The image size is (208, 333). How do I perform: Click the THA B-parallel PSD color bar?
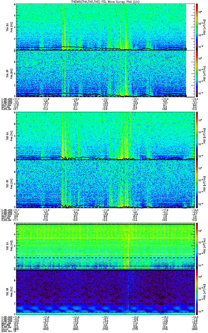click(197, 74)
